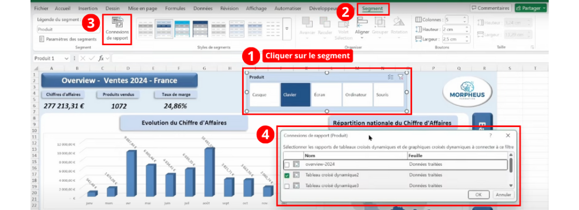Screen dimensions: 579x210
Task: Open Paramètres des segments
Action: (68, 39)
